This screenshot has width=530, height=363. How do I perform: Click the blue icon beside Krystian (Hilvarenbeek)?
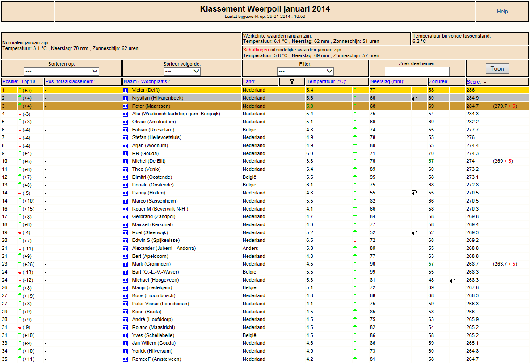126,98
